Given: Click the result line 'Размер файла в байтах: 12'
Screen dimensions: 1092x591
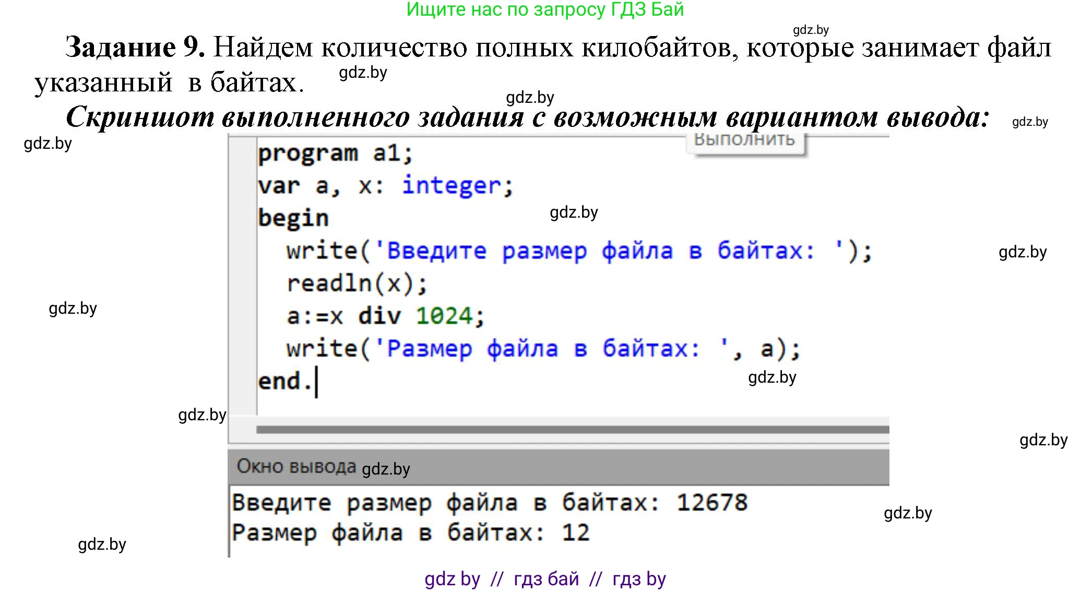Looking at the screenshot, I should [x=410, y=533].
